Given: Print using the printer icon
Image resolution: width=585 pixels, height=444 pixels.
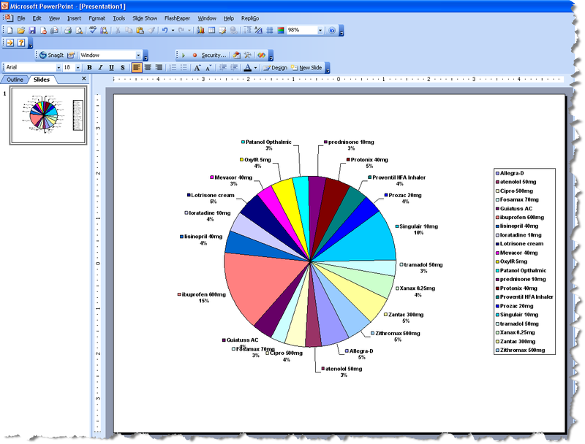Looking at the screenshot, I should click(67, 30).
